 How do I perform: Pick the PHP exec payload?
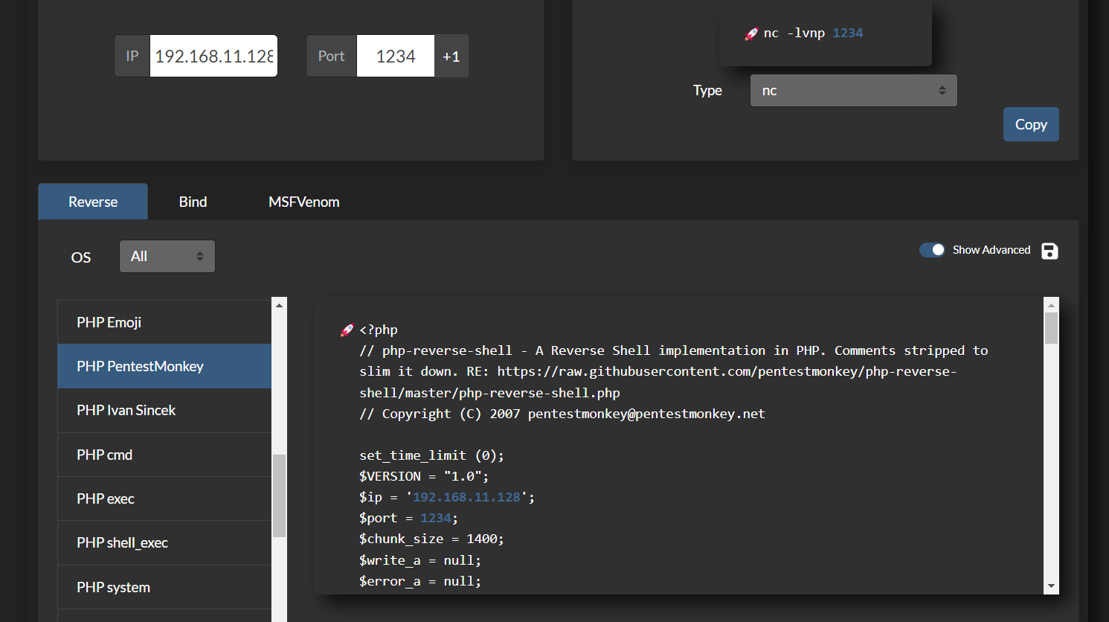pos(164,498)
